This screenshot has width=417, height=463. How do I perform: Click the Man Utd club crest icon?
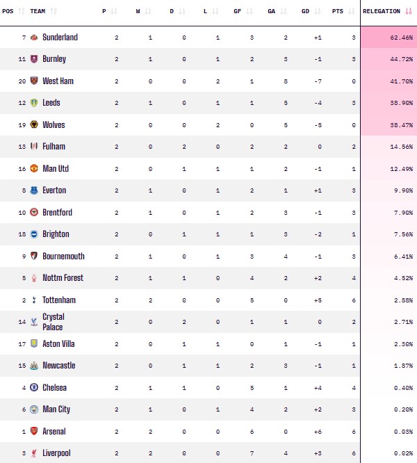tap(34, 169)
